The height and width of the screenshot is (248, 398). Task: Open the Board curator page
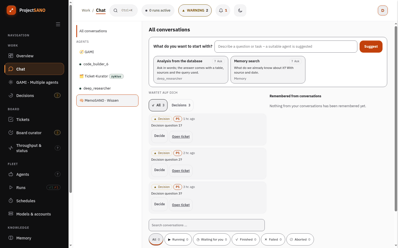pyautogui.click(x=34, y=133)
